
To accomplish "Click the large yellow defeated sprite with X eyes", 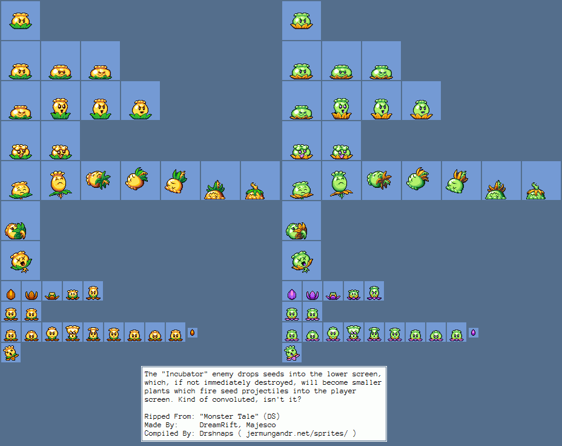I will 21,261.
